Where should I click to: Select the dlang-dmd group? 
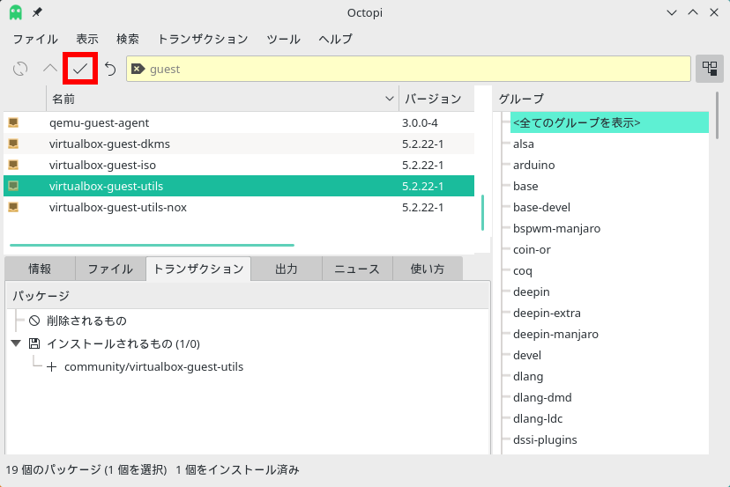coord(542,398)
